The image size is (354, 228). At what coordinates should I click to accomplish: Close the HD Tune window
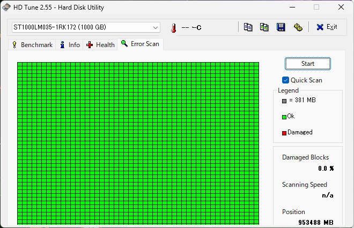pos(341,7)
